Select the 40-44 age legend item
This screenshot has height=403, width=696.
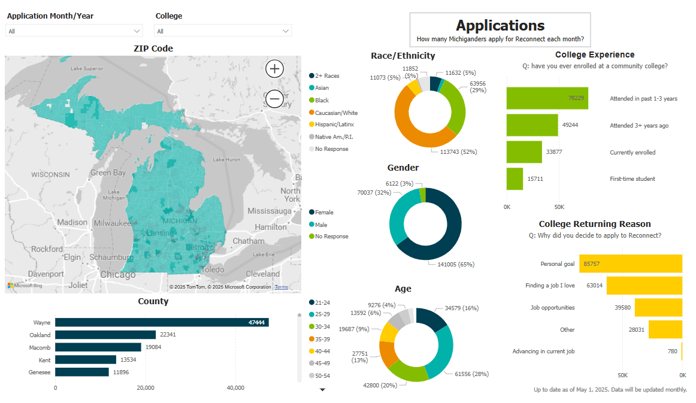tap(320, 351)
